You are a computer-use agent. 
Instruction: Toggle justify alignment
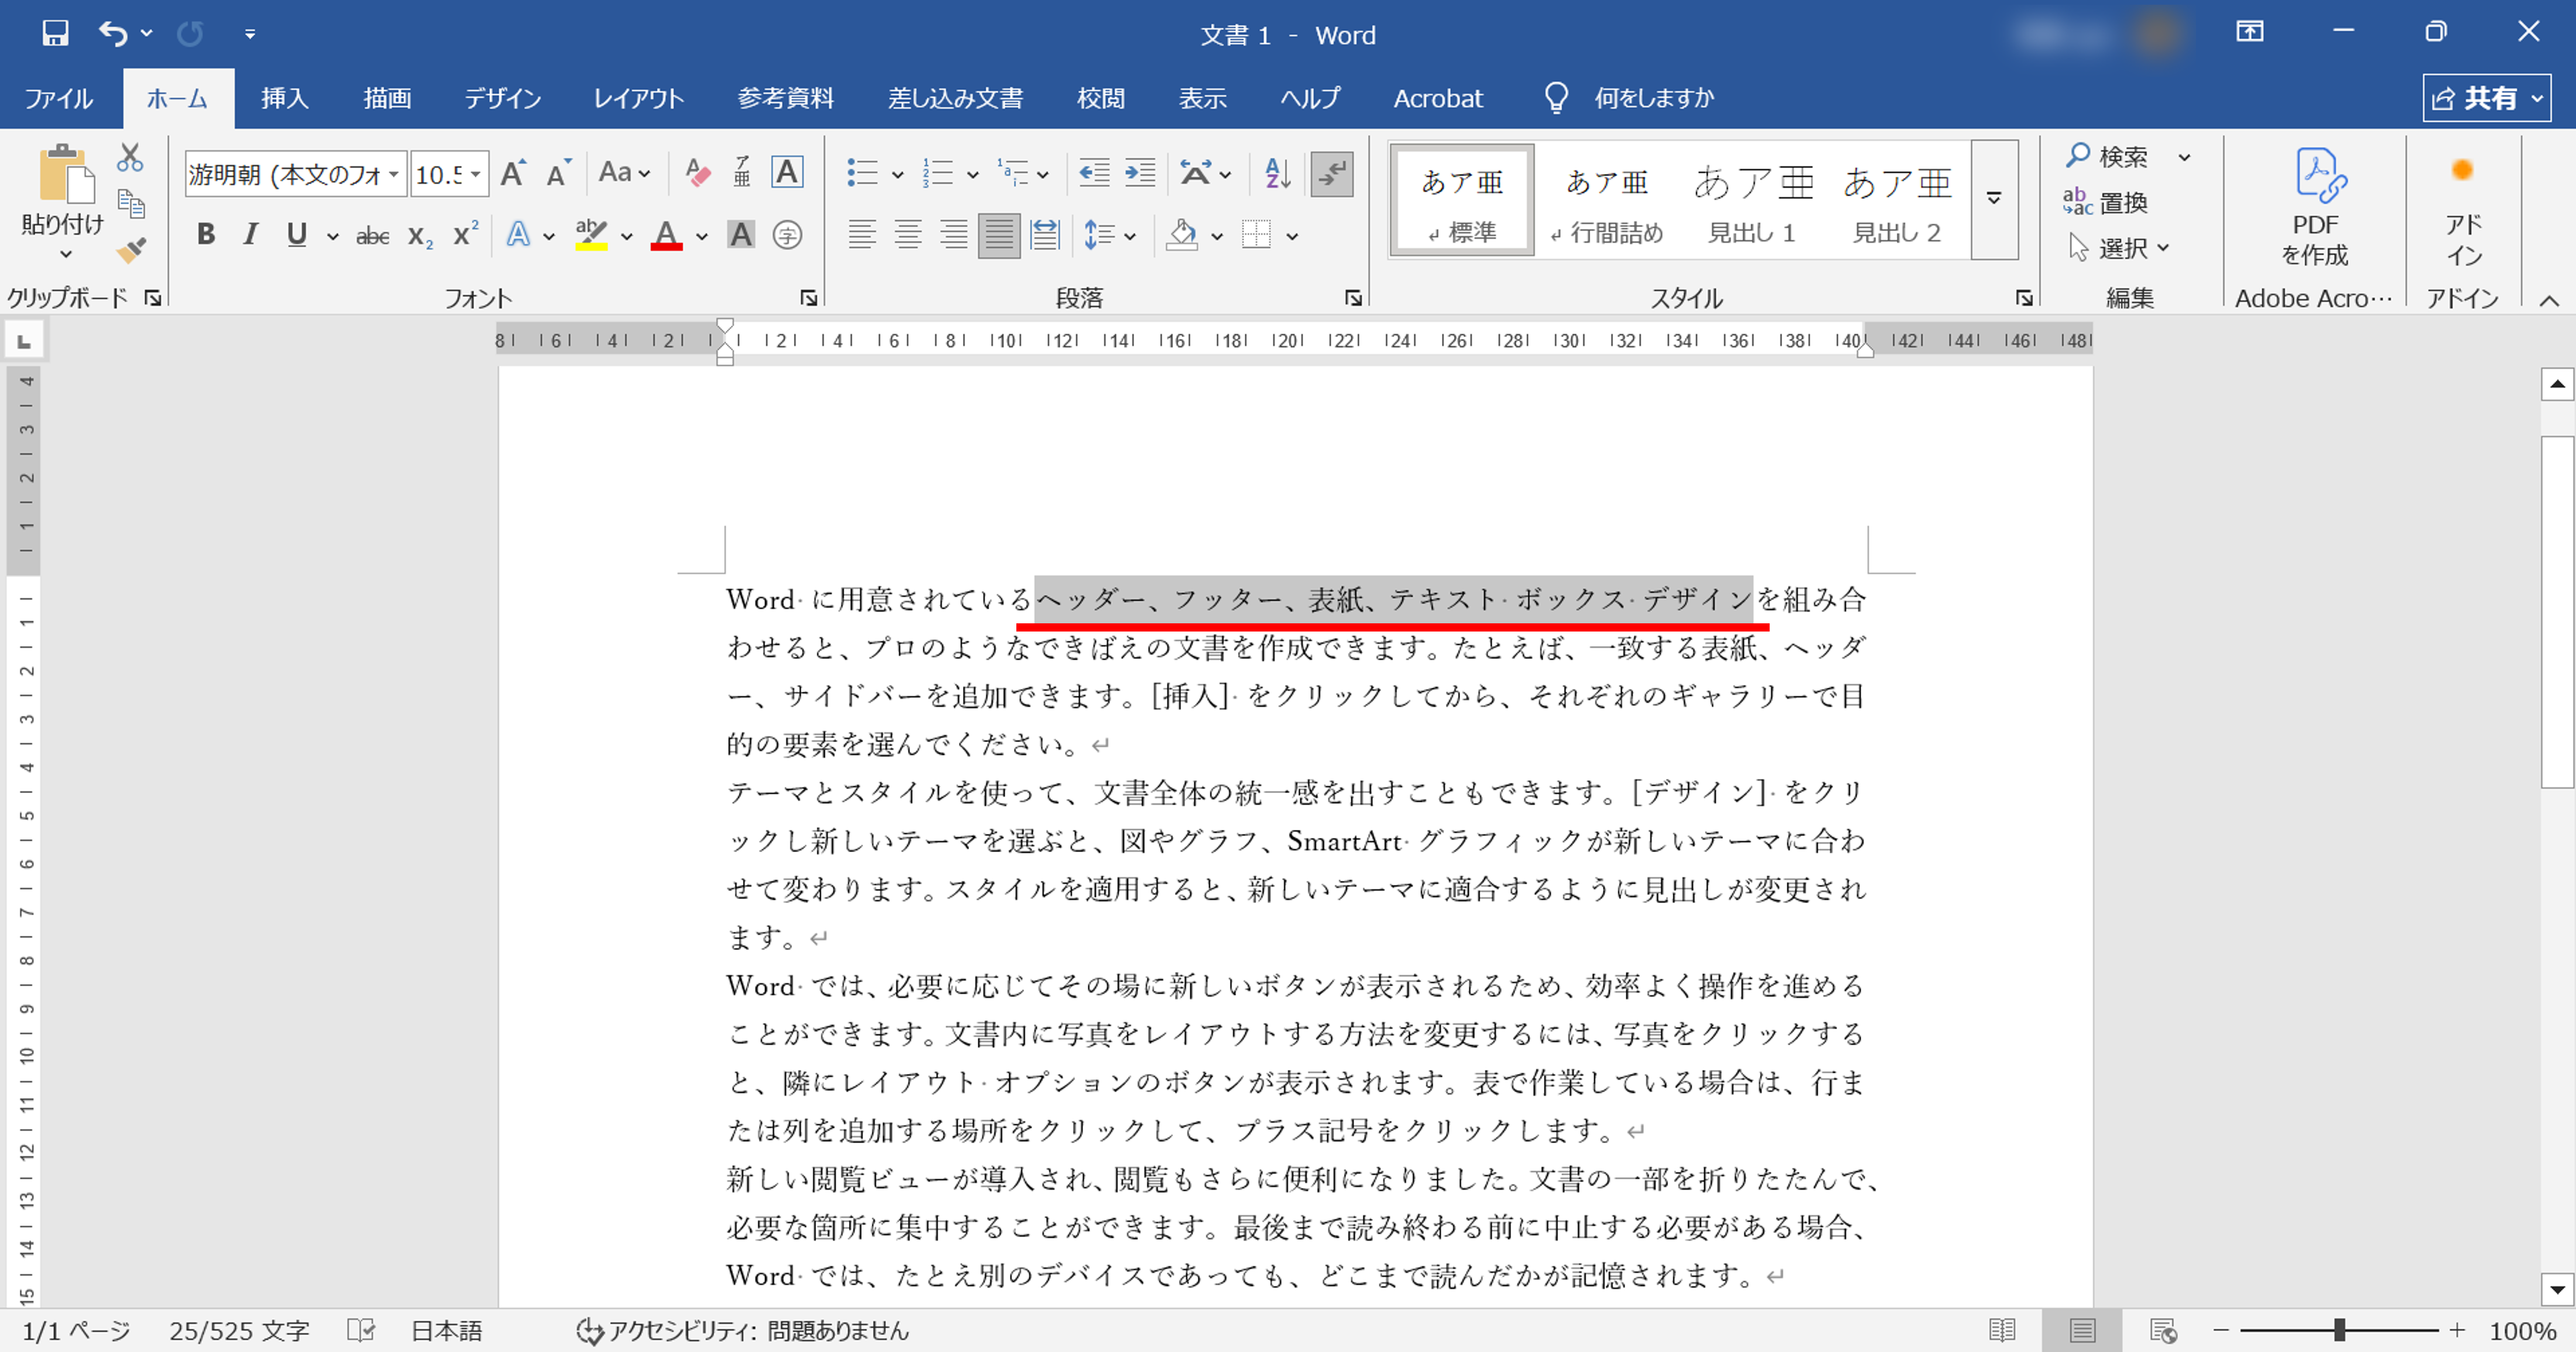(x=999, y=236)
